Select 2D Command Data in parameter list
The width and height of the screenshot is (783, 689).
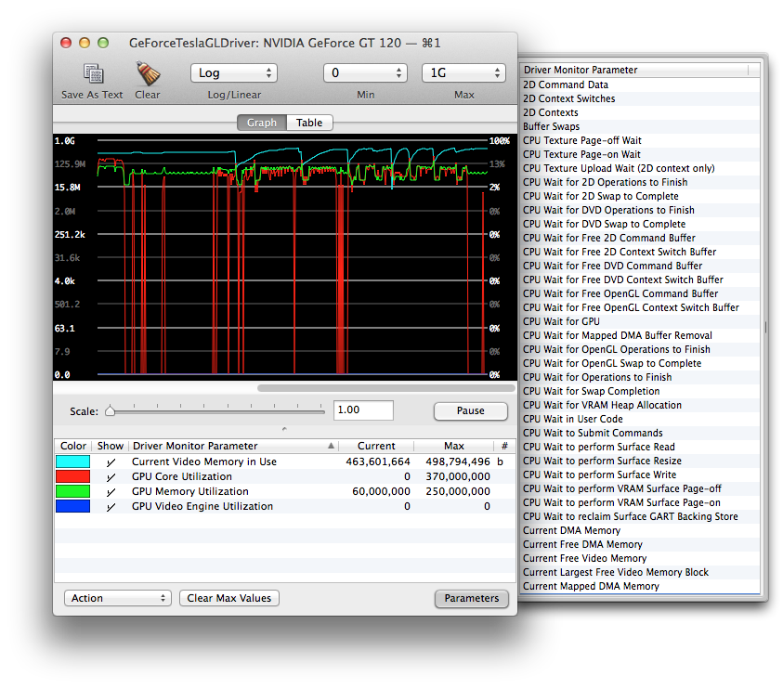tap(640, 84)
